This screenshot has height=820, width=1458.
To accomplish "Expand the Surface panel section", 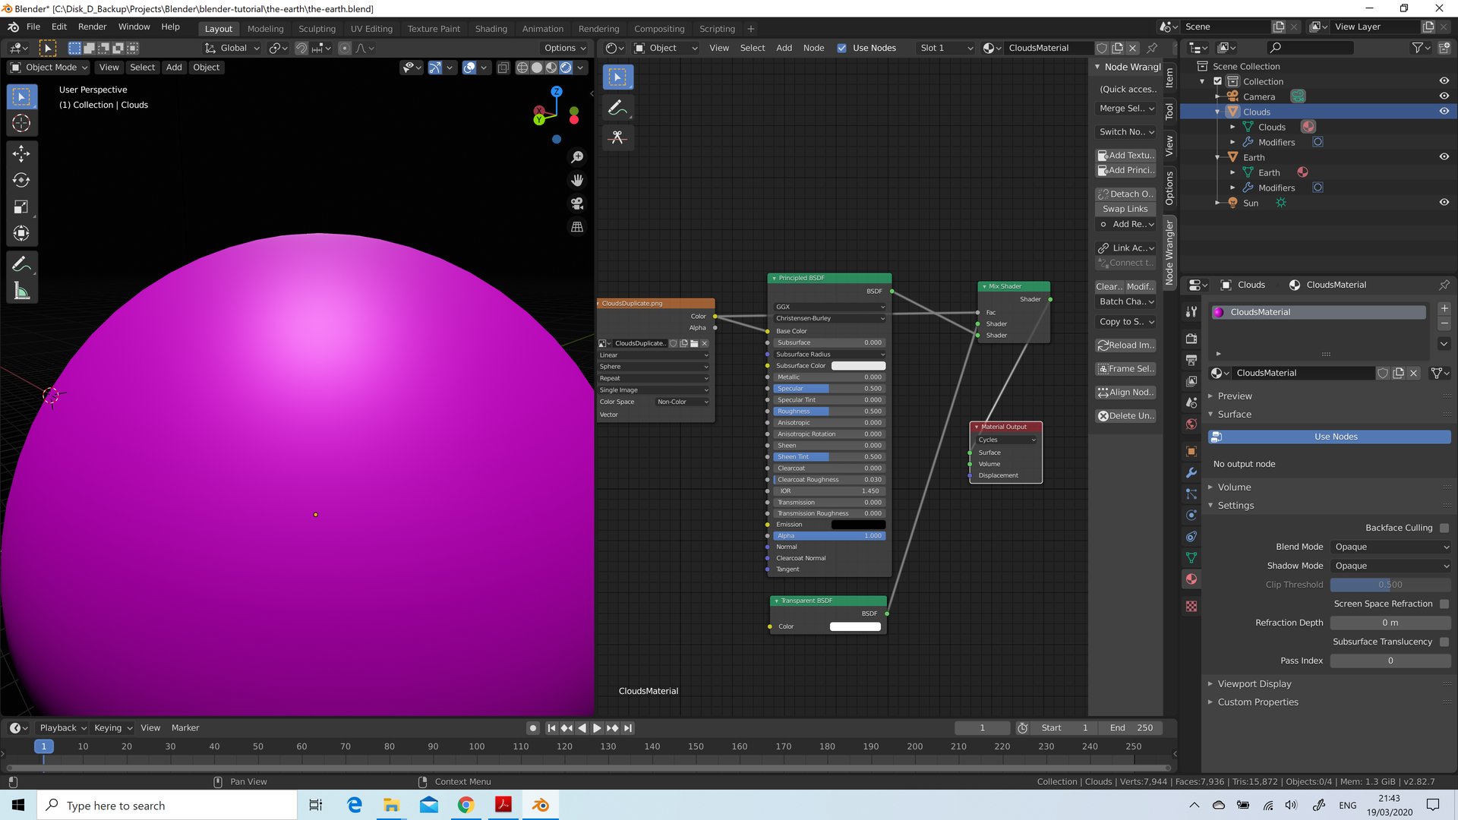I will point(1234,415).
